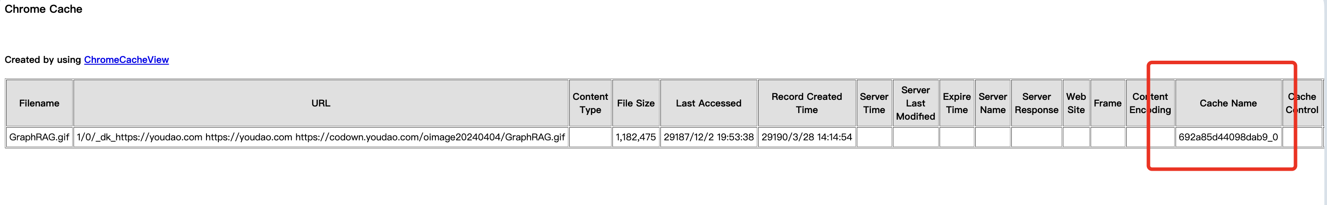Select the Frame column header
Image resolution: width=1327 pixels, height=205 pixels.
(1108, 103)
